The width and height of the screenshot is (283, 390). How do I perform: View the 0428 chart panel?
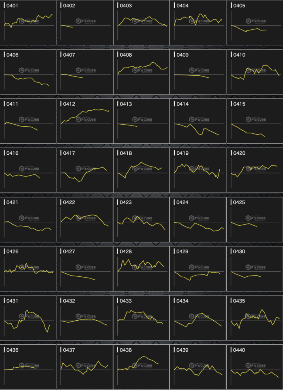click(141, 268)
